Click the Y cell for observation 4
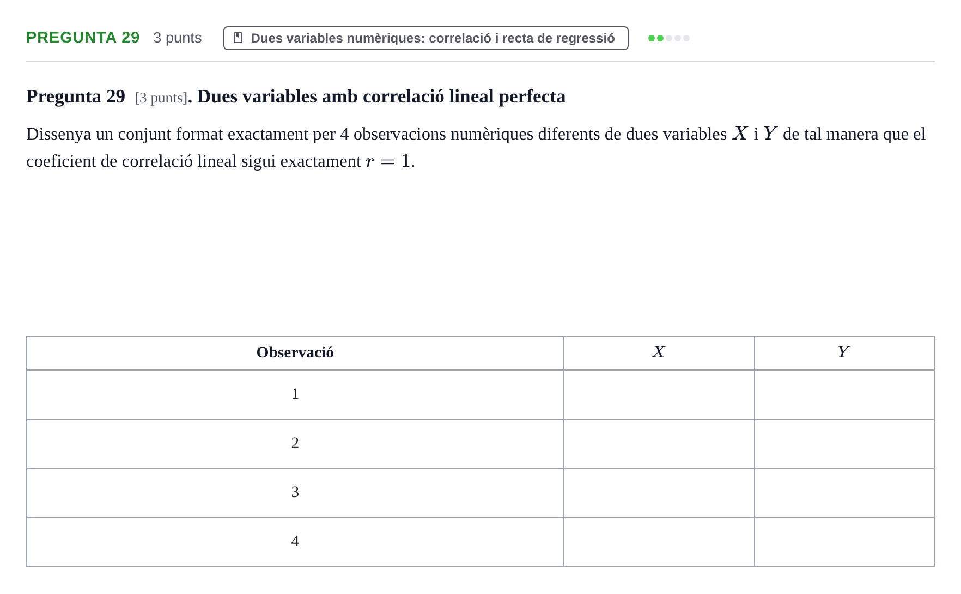Image resolution: width=961 pixels, height=594 pixels. click(x=844, y=542)
